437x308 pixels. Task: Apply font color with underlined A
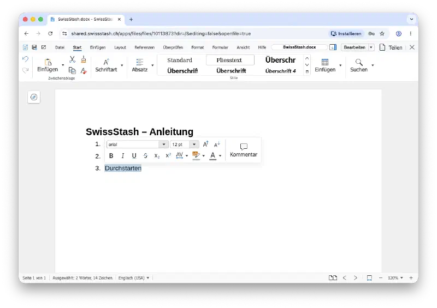click(212, 156)
